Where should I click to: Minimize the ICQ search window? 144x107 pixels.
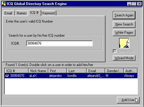coord(129,4)
